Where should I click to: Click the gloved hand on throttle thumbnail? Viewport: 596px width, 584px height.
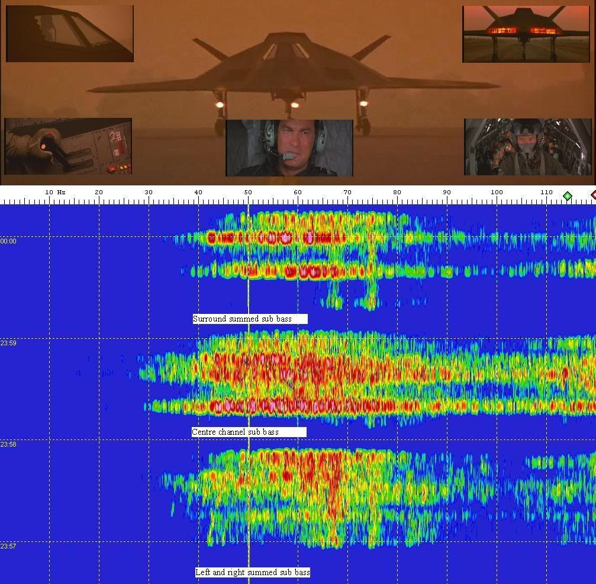tap(68, 146)
